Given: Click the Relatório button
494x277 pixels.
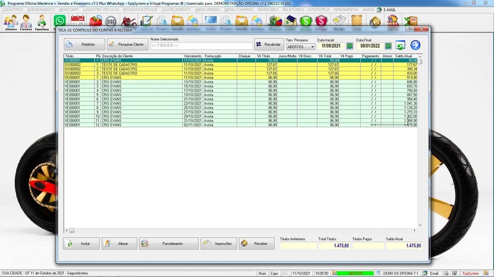Looking at the screenshot, I should click(84, 44).
